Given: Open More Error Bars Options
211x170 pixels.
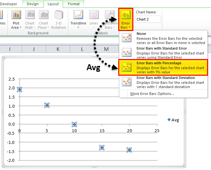Looking at the screenshot, I should [x=152, y=94].
